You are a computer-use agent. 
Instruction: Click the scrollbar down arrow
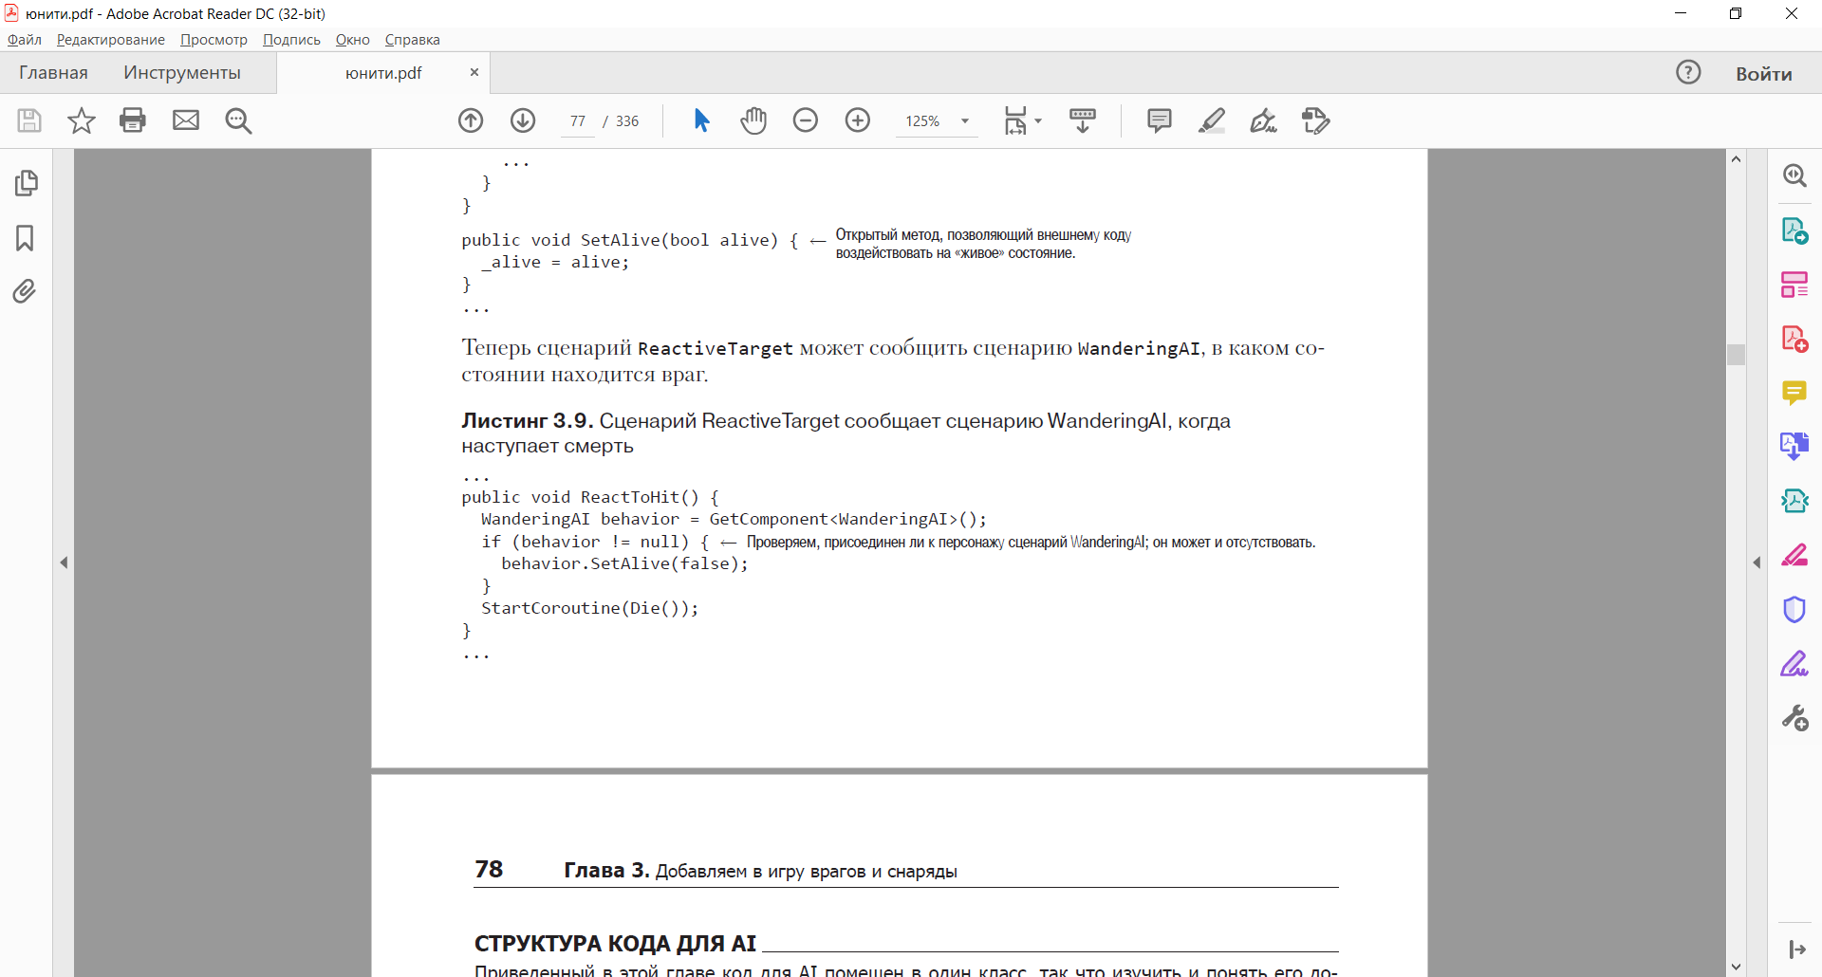(x=1736, y=967)
